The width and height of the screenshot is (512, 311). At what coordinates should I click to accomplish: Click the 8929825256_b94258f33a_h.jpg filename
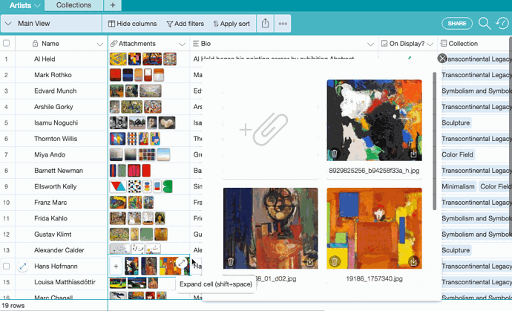[x=374, y=171]
